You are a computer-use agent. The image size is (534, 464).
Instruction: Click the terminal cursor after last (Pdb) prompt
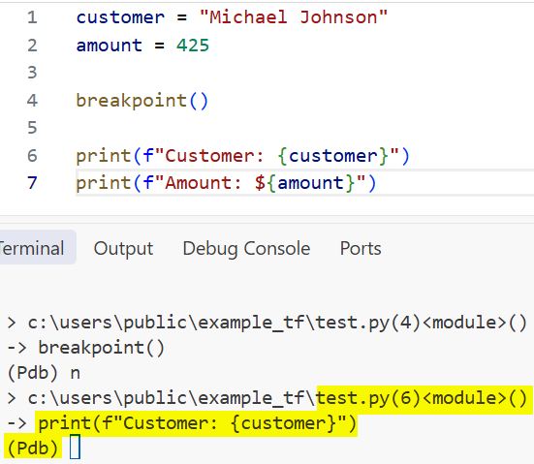pos(75,447)
